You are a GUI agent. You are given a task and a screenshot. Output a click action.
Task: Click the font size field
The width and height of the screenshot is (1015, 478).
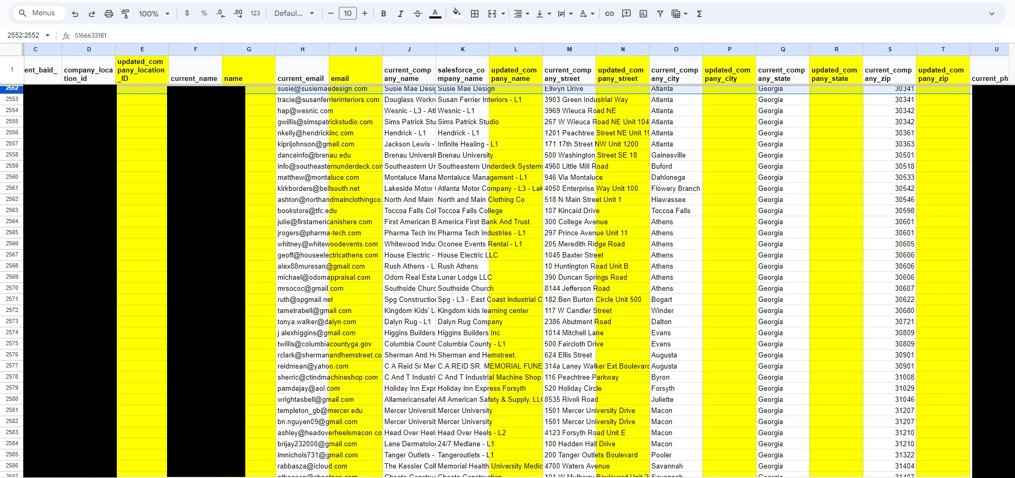point(347,14)
